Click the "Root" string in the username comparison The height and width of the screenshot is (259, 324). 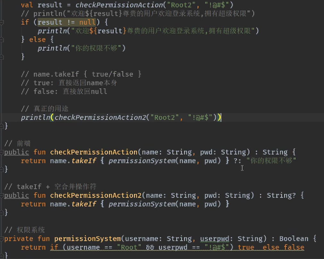click(129, 247)
